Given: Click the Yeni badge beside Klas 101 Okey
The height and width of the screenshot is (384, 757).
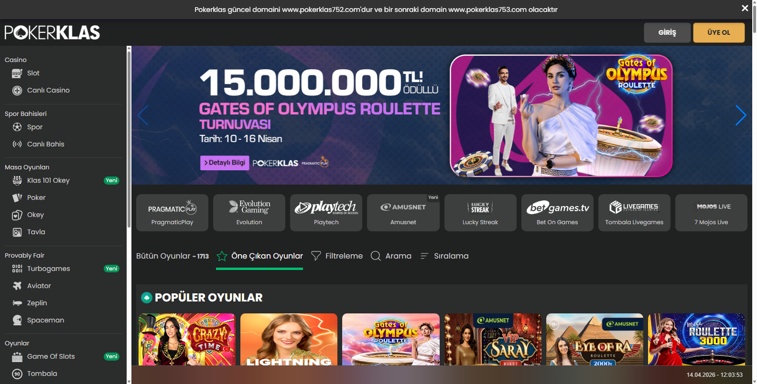Looking at the screenshot, I should coord(111,180).
